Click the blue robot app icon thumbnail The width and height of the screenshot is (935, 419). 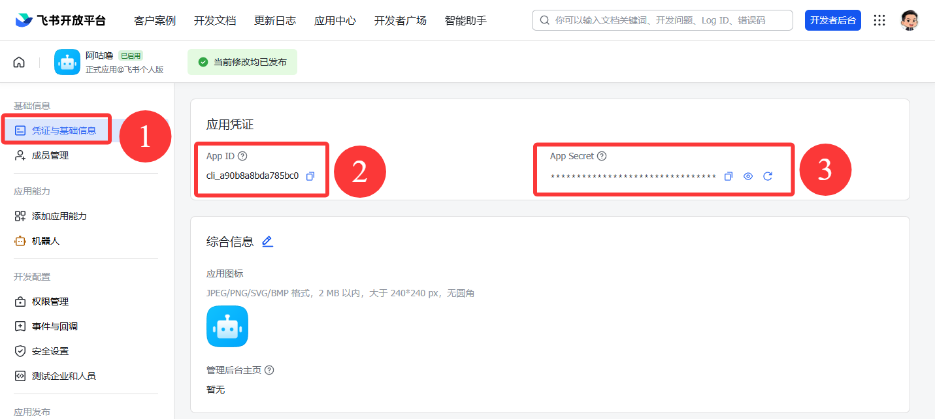227,326
